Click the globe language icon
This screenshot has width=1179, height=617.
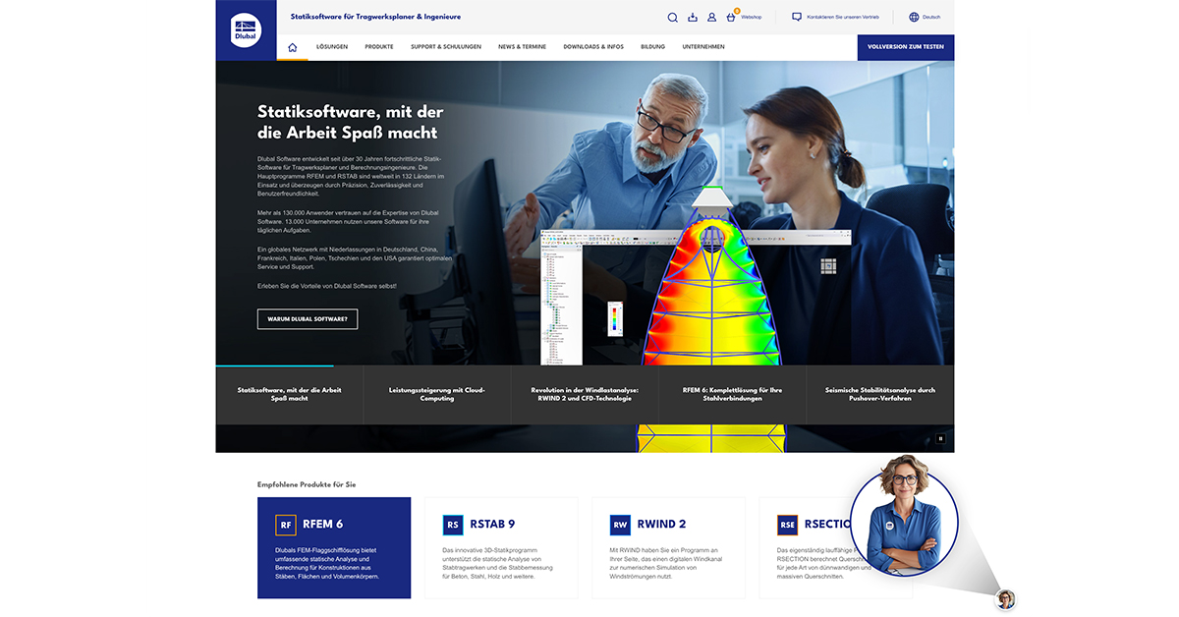click(x=914, y=17)
